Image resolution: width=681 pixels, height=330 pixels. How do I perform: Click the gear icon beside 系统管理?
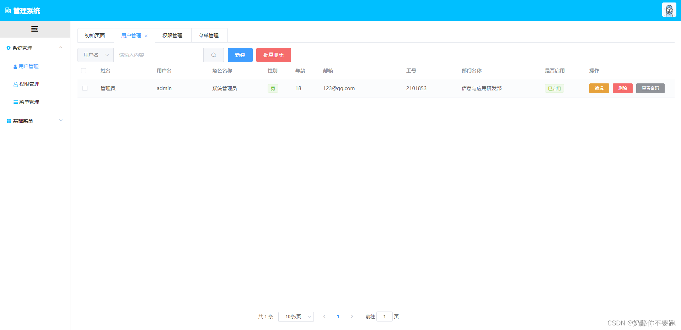coord(8,48)
